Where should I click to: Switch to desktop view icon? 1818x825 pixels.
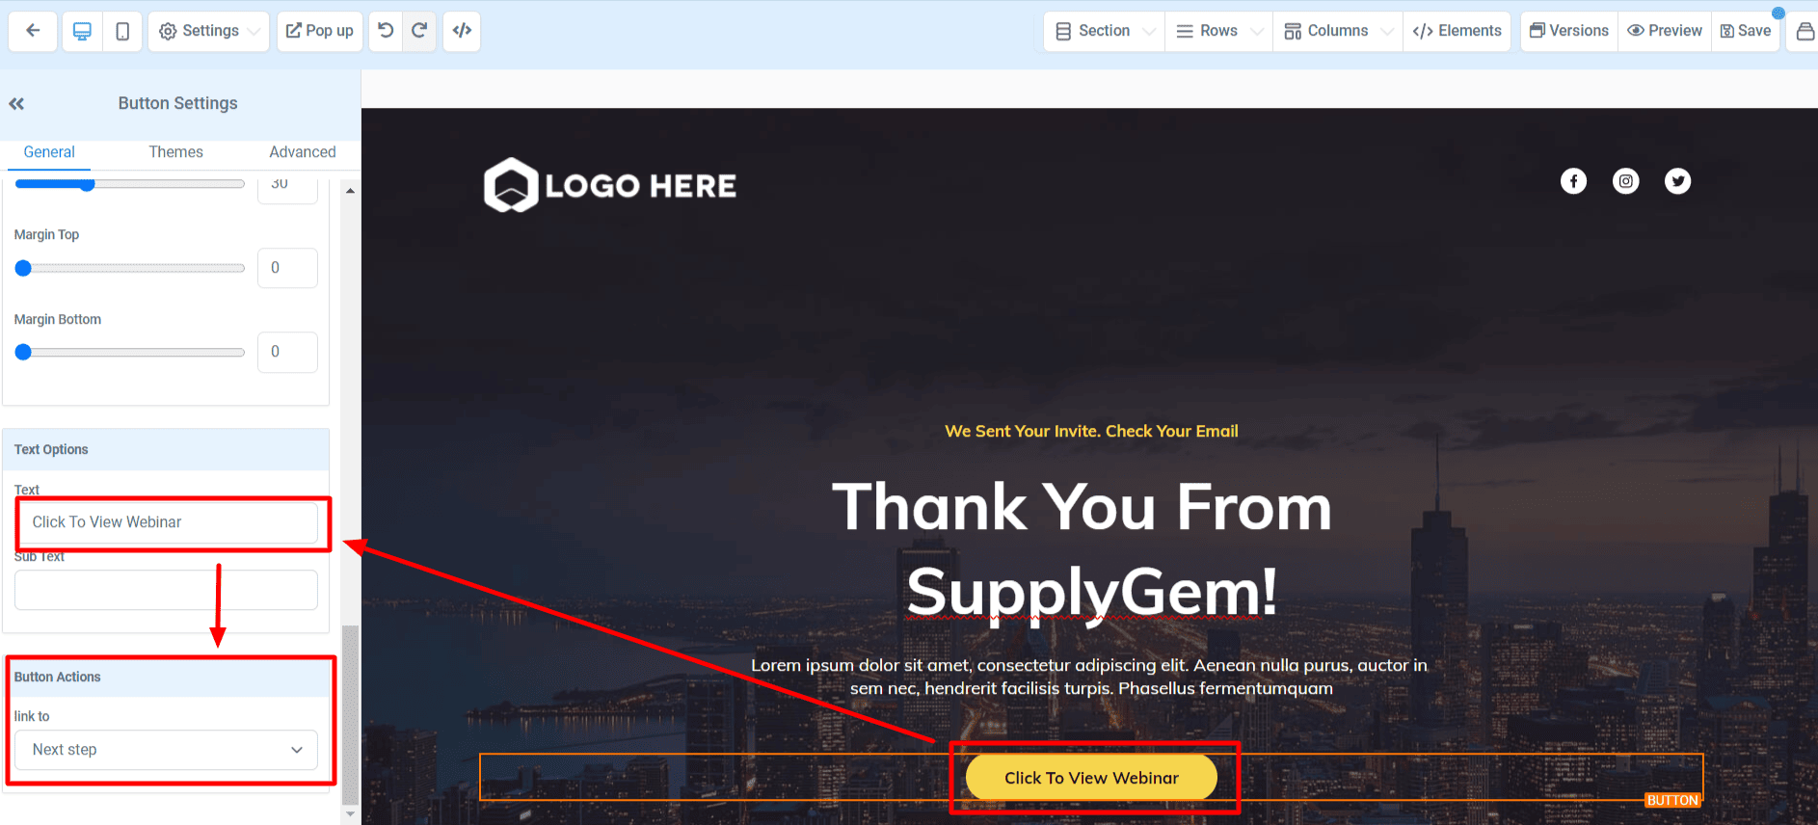tap(82, 31)
